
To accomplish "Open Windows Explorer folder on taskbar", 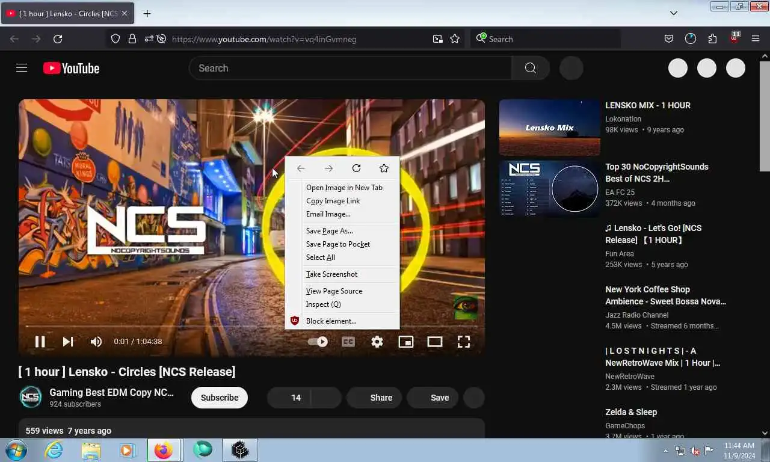I will [91, 450].
